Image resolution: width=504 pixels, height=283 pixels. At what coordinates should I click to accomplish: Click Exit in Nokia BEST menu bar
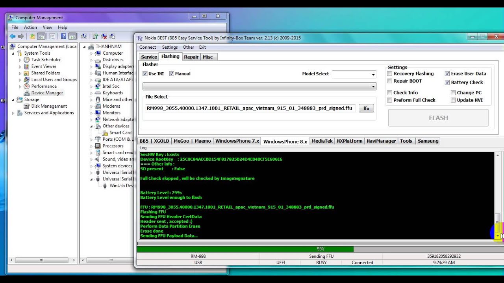click(x=202, y=47)
